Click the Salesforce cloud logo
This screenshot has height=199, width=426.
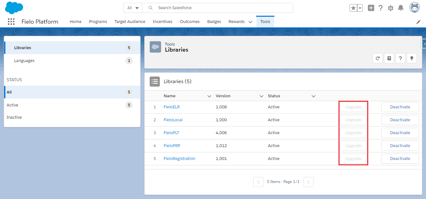14,8
